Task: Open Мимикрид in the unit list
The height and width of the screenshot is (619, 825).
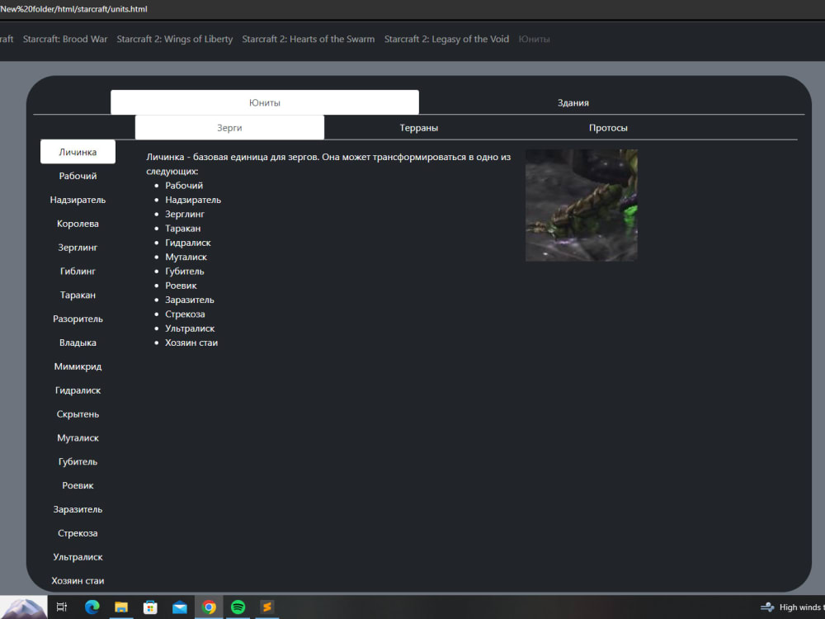Action: (x=78, y=366)
